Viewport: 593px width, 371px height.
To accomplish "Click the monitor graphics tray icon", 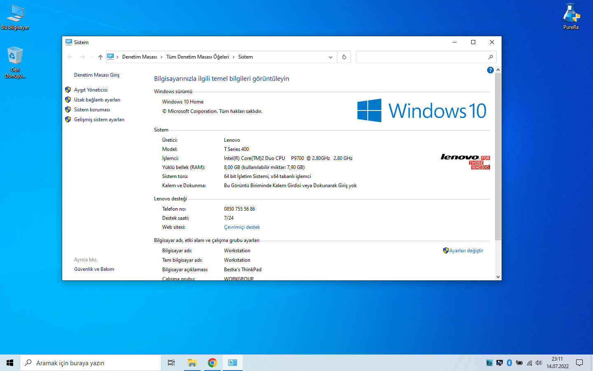I will click(x=500, y=363).
